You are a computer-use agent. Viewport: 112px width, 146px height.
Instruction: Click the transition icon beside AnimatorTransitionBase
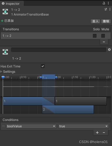pos(5,12)
